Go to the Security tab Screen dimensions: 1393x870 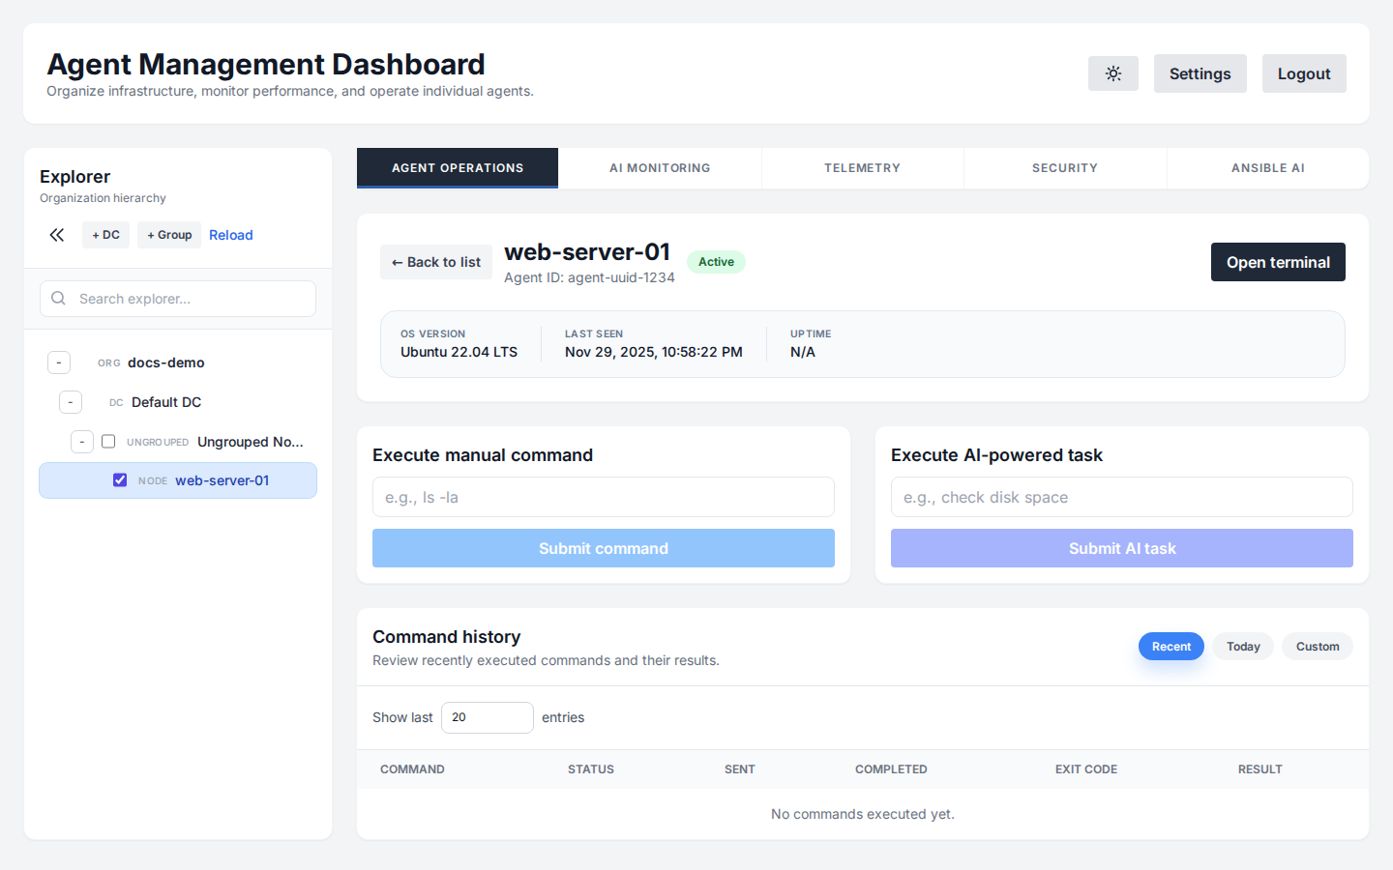point(1064,168)
